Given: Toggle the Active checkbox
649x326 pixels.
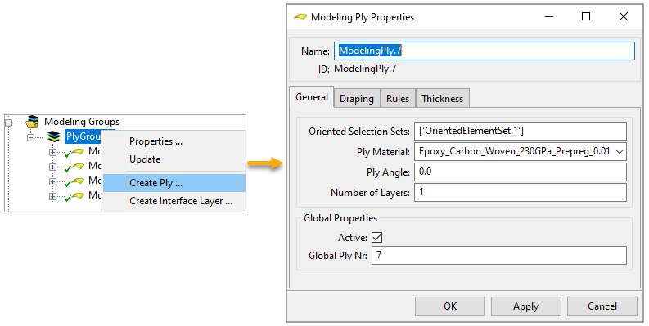Looking at the screenshot, I should (x=376, y=237).
